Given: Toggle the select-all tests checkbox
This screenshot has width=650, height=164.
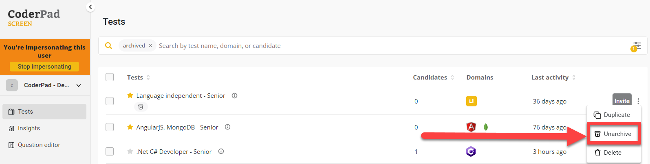Looking at the screenshot, I should point(110,77).
